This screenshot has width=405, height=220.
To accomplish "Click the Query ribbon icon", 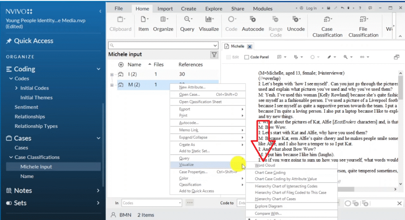I will click(x=187, y=24).
